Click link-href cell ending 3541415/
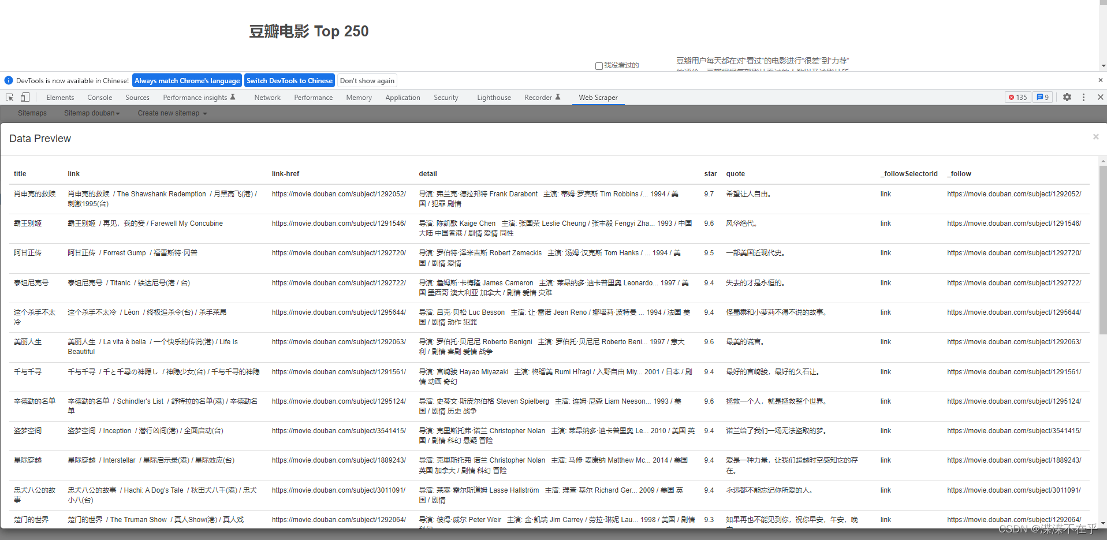 pos(339,431)
